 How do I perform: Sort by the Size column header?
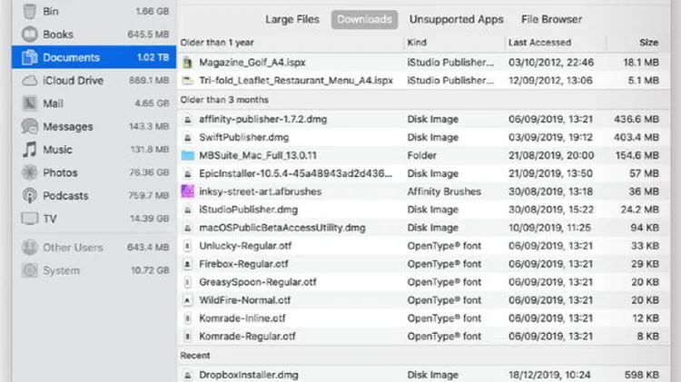(x=649, y=43)
